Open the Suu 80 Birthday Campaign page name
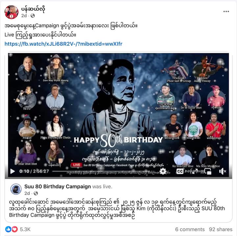The width and height of the screenshot is (237, 236). coord(58,187)
